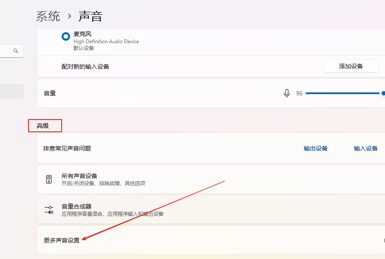Open the 输入设备 troubleshooter link
The image size is (385, 259).
(365, 148)
